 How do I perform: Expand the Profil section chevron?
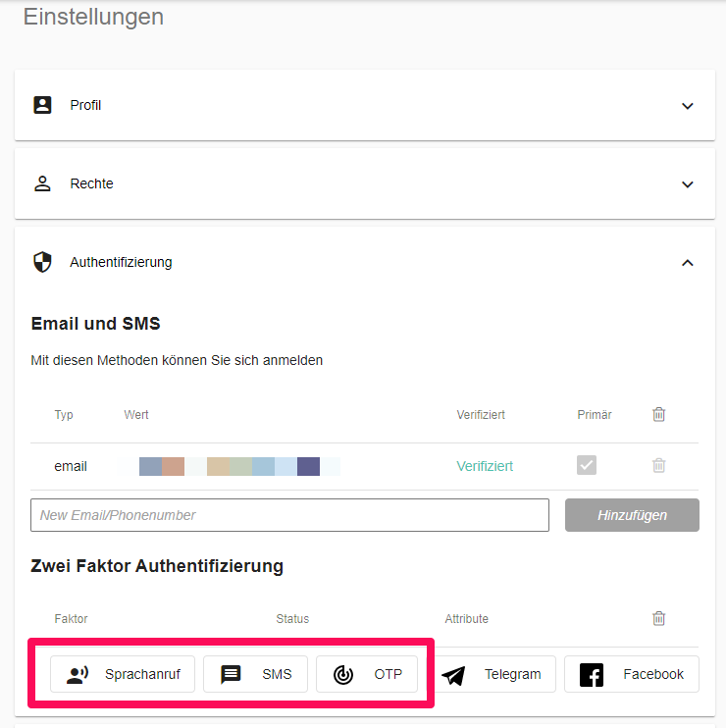point(688,106)
